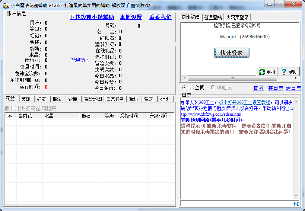
Task: Click 清日志 to clear the log
Action: pyautogui.click(x=294, y=88)
